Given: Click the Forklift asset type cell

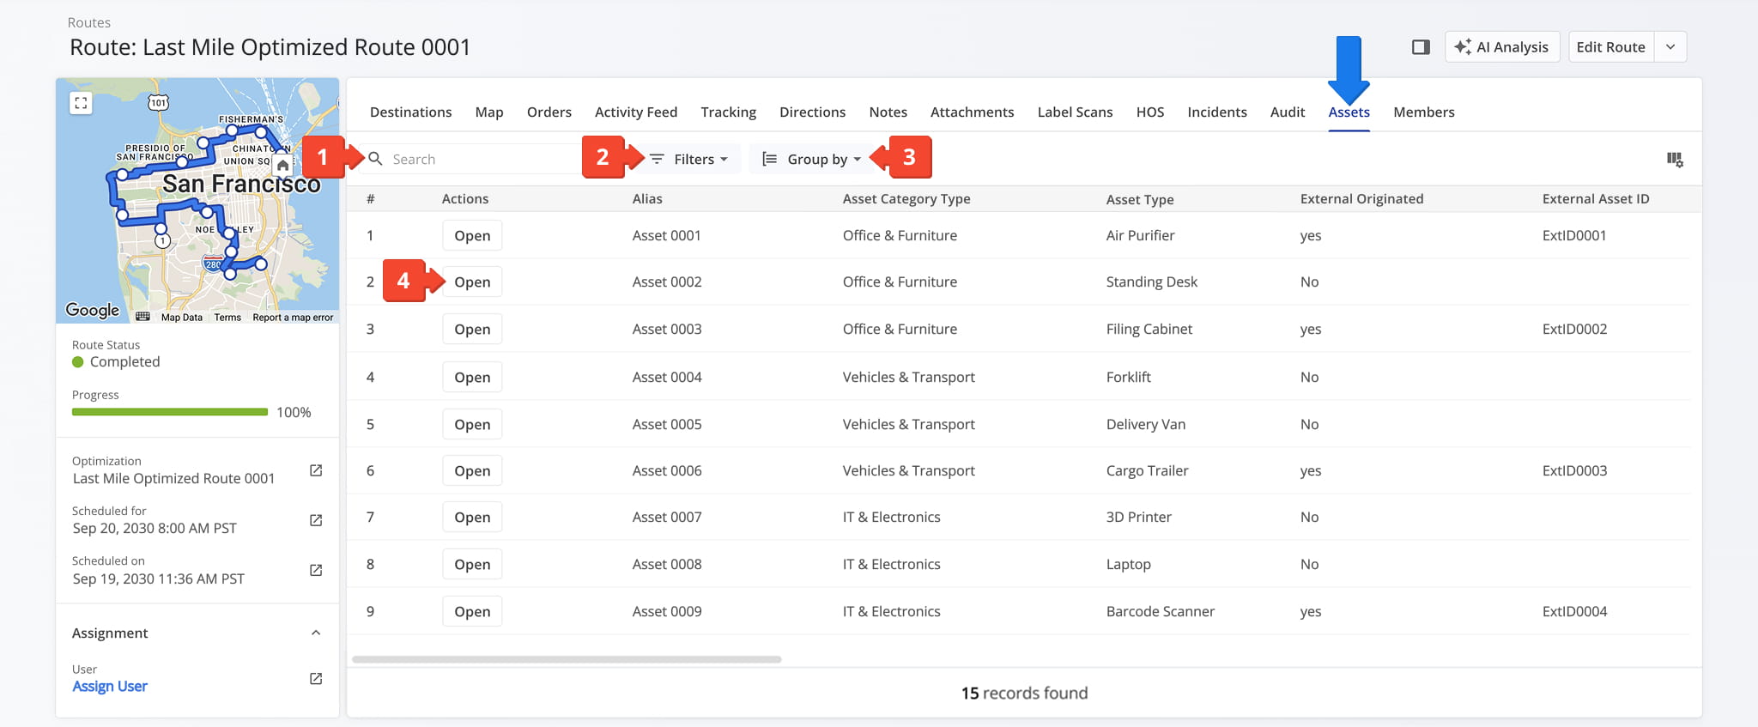Looking at the screenshot, I should click(x=1129, y=377).
